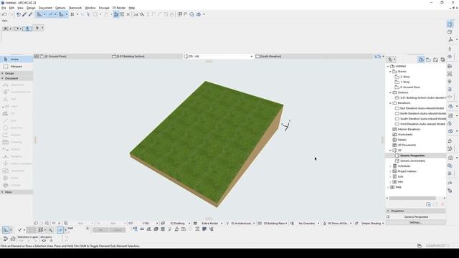Expand the Schedules node in Navigator
The height and width of the screenshot is (258, 459).
click(390, 166)
